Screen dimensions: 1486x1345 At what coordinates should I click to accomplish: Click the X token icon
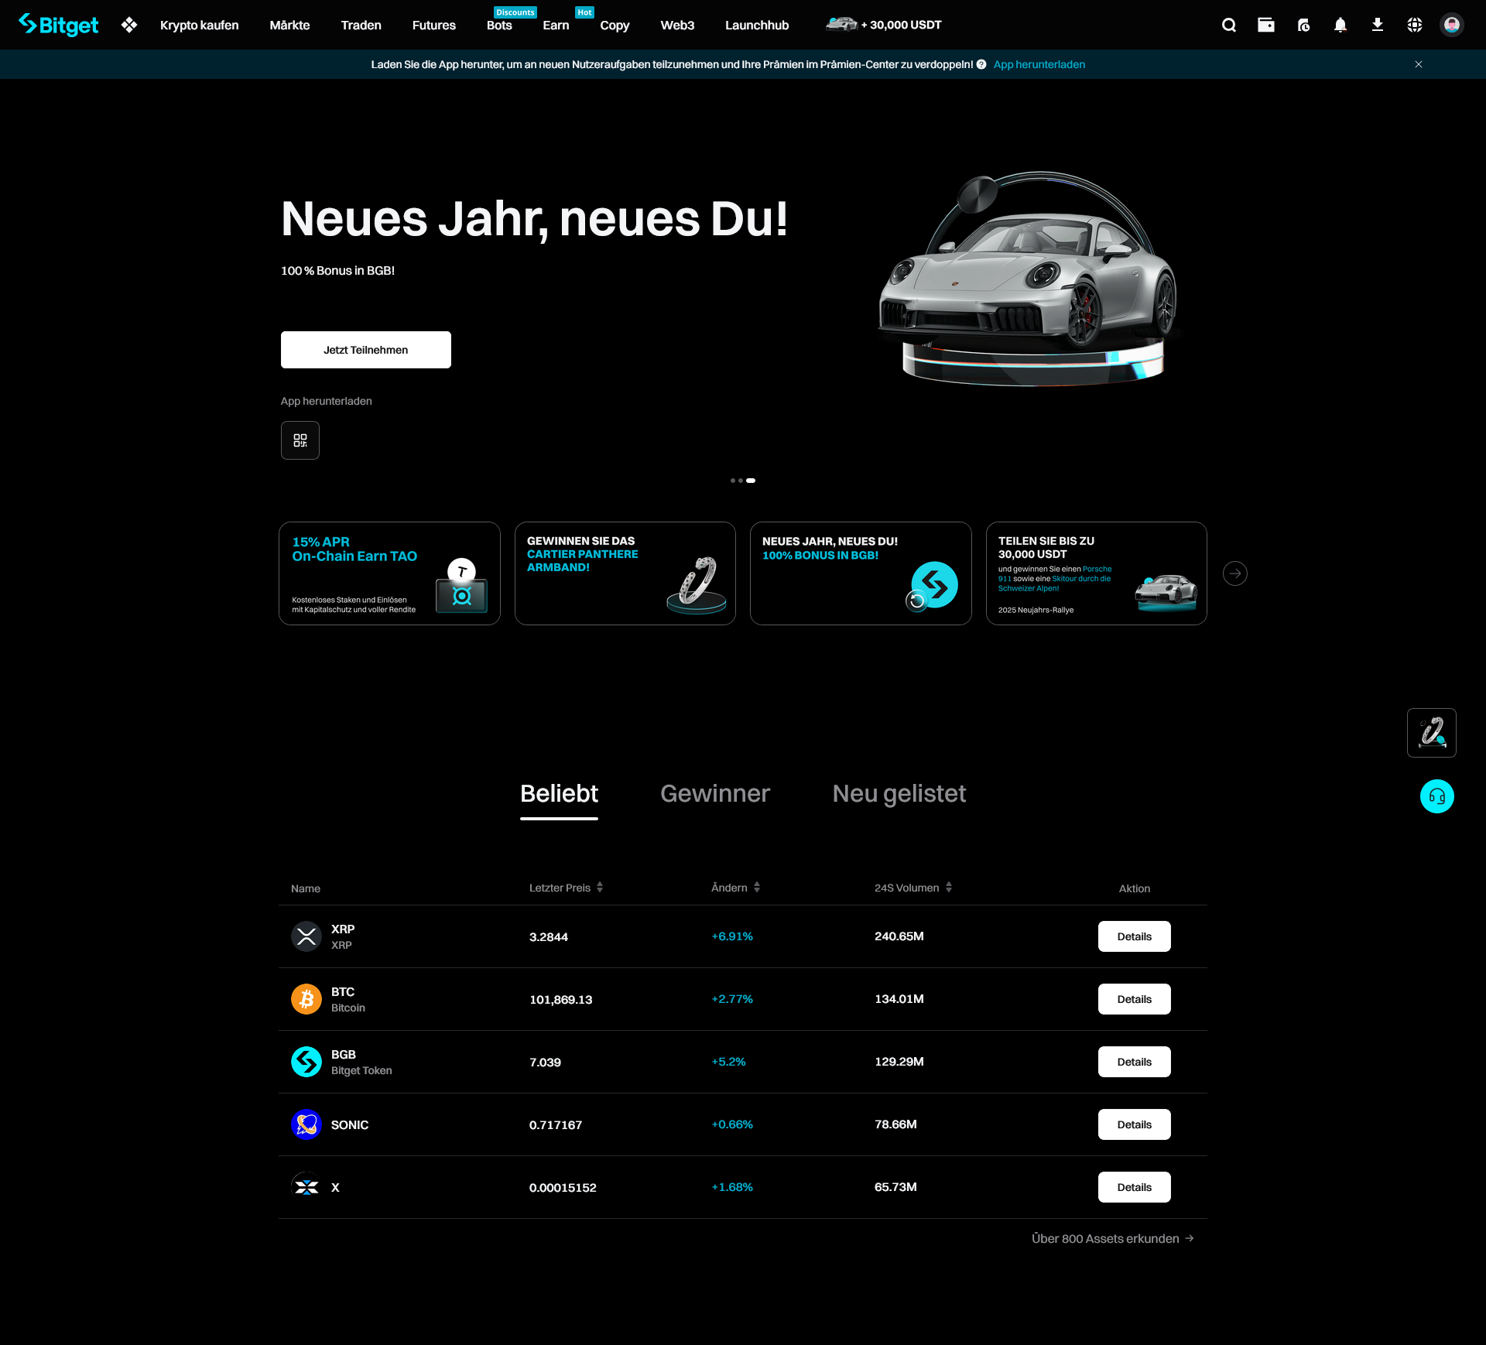(306, 1187)
